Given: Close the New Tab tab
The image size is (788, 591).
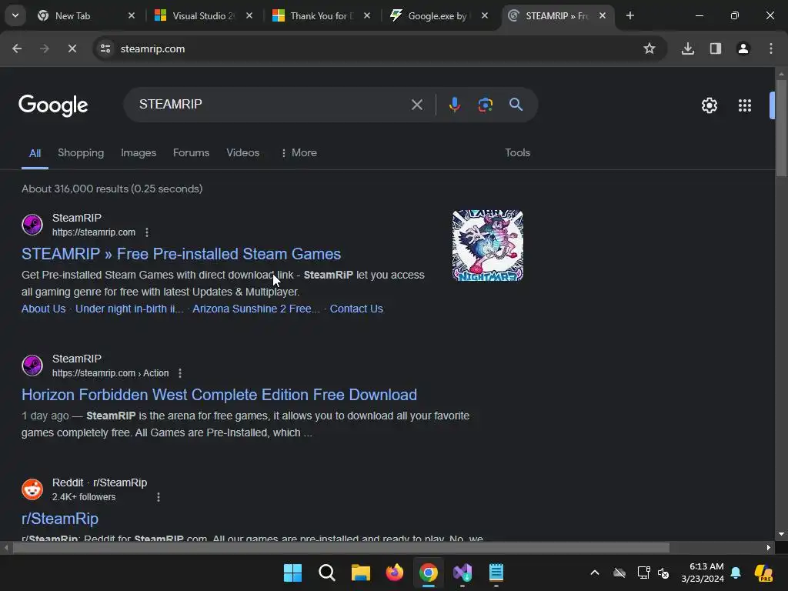Looking at the screenshot, I should point(132,15).
